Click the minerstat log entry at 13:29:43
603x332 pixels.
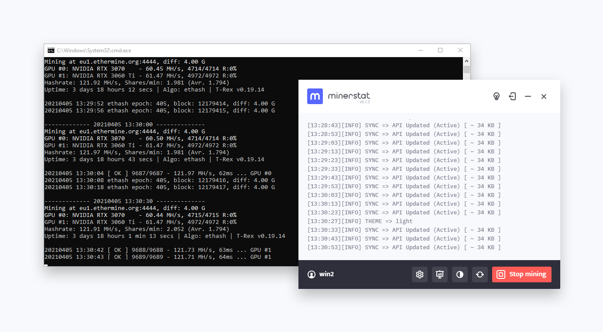tap(404, 178)
